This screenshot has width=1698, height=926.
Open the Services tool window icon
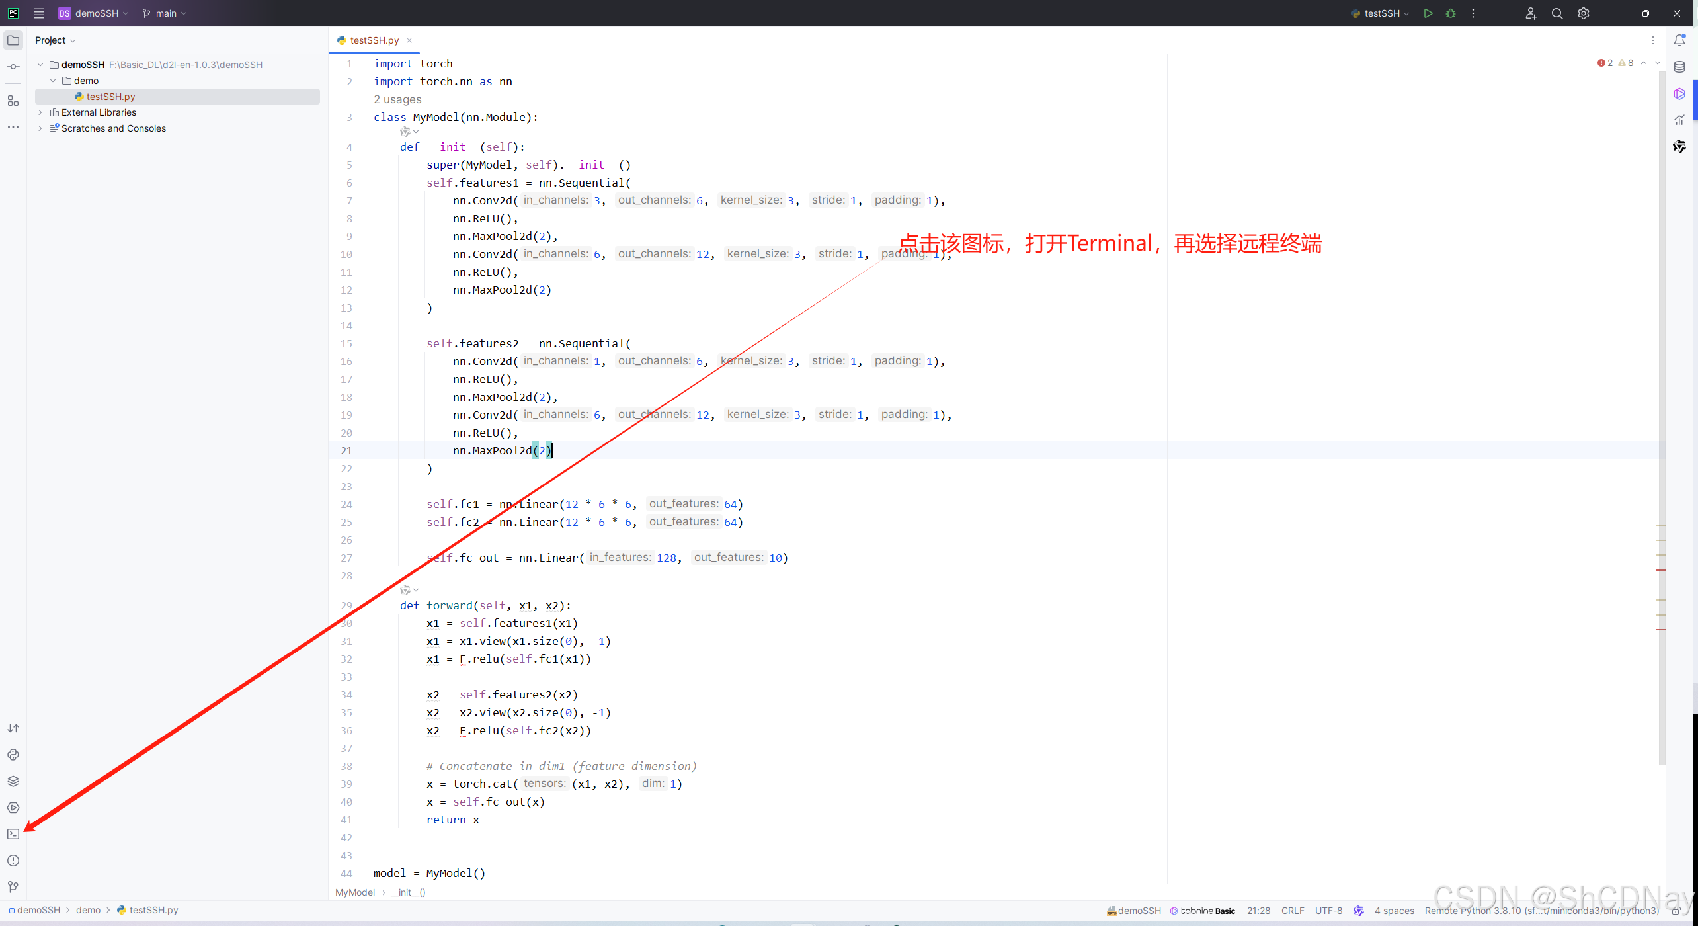pos(13,808)
